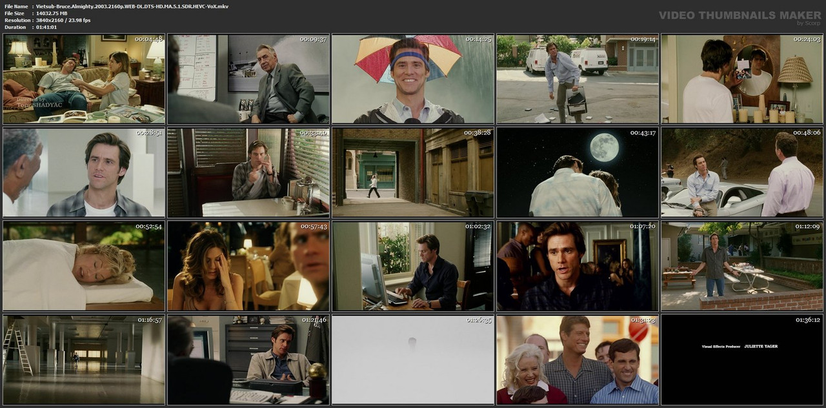
Task: Click the 'Resolution' label
Action: click(16, 21)
